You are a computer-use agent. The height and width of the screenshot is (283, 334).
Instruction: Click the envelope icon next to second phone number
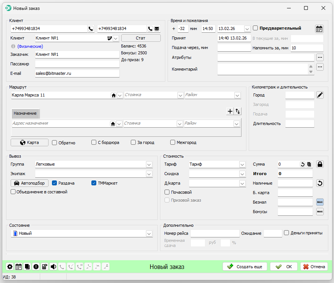tap(157, 28)
